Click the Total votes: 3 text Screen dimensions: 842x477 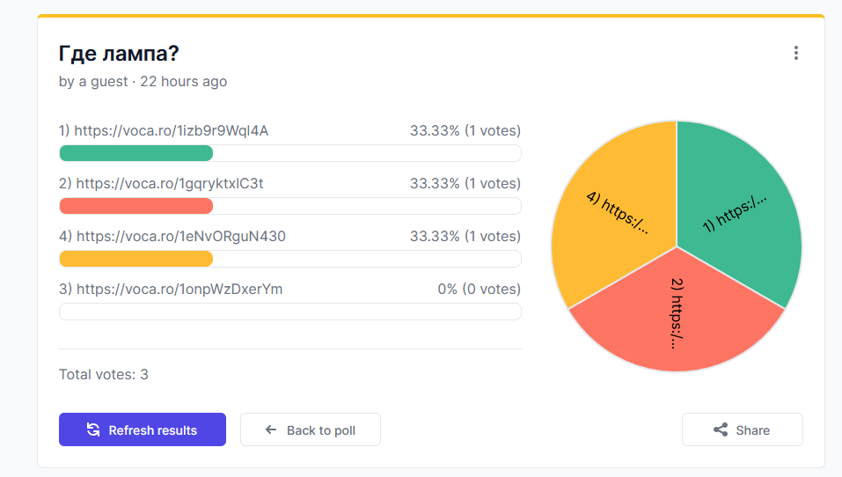point(104,374)
